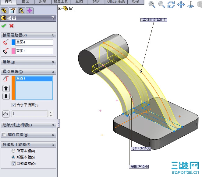The image size is (202, 177).
Task: Open the 模具工具 mold tools tab
Action: click(61, 2)
